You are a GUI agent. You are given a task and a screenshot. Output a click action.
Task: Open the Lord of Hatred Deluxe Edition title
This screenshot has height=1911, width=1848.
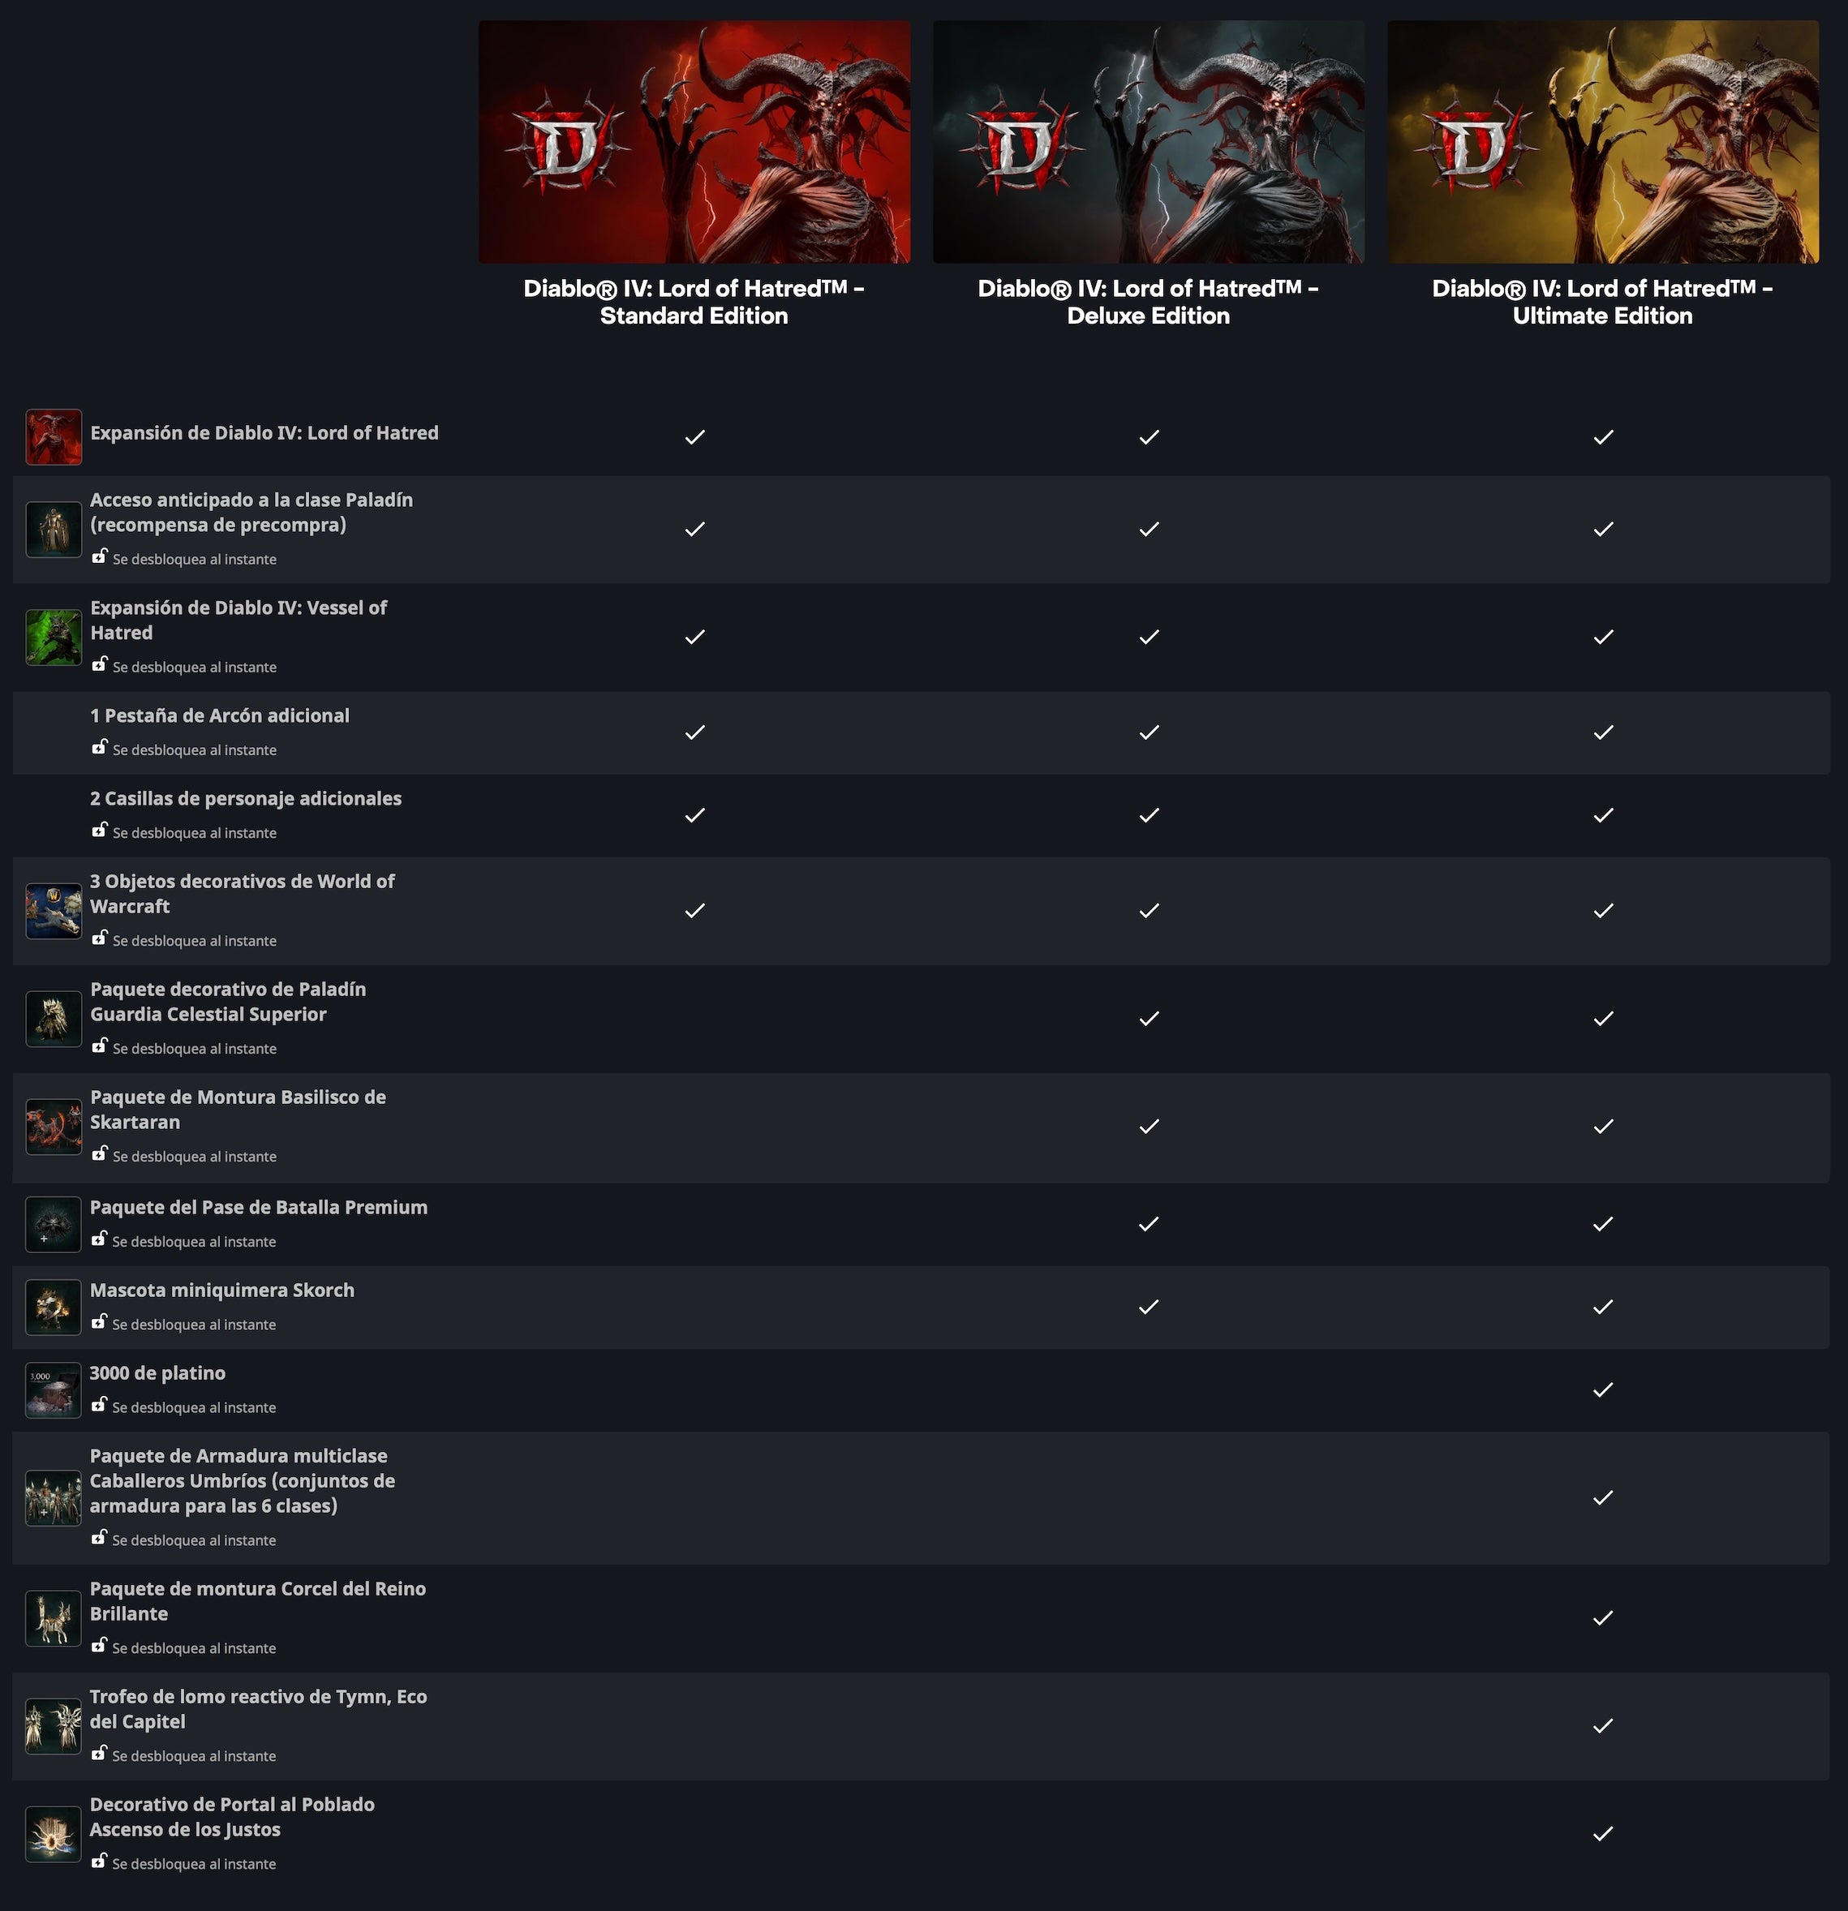coord(1149,303)
